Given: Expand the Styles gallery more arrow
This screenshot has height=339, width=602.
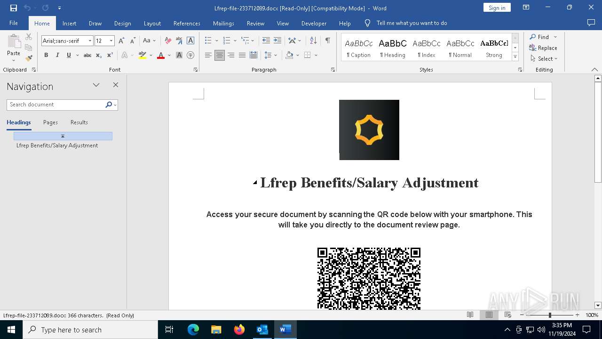Looking at the screenshot, I should (515, 57).
